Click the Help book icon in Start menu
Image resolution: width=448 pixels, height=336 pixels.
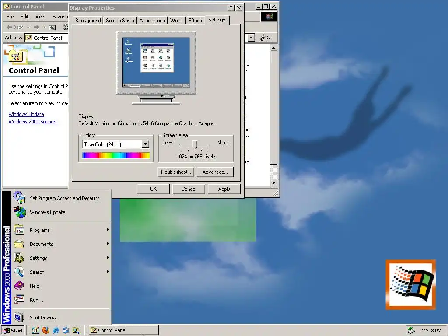click(19, 286)
